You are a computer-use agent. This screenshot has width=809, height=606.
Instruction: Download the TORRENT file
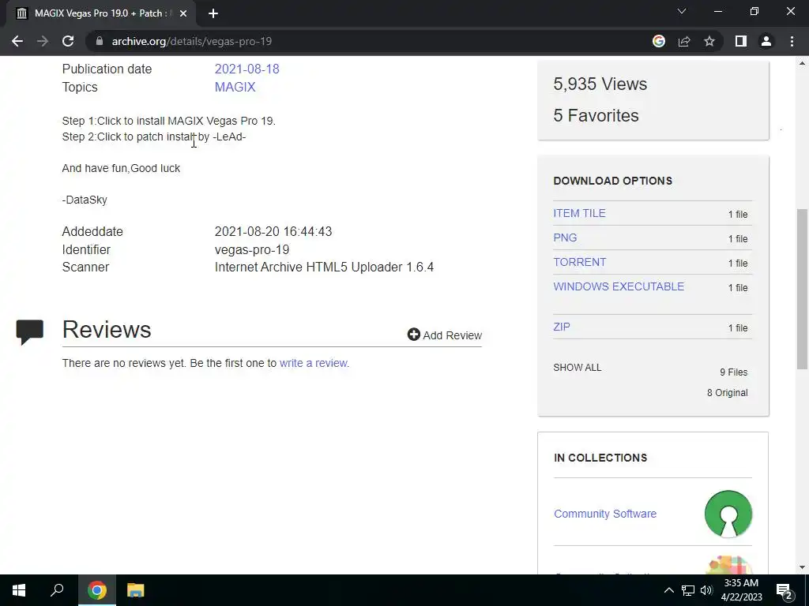pyautogui.click(x=579, y=262)
